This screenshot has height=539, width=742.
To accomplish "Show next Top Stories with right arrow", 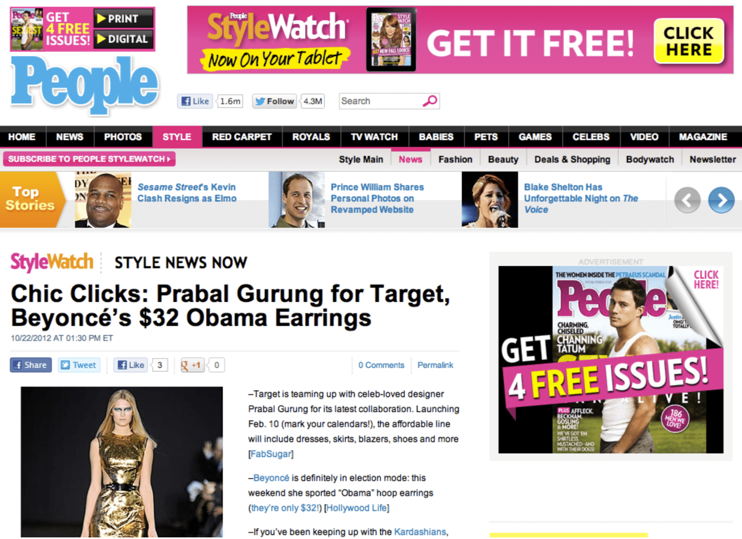I will 721,200.
